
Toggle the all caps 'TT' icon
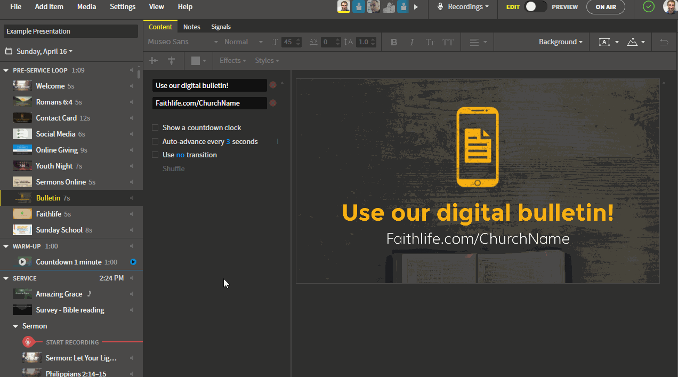[x=448, y=42]
